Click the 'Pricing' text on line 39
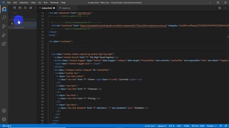229x128 pixels. point(92,98)
